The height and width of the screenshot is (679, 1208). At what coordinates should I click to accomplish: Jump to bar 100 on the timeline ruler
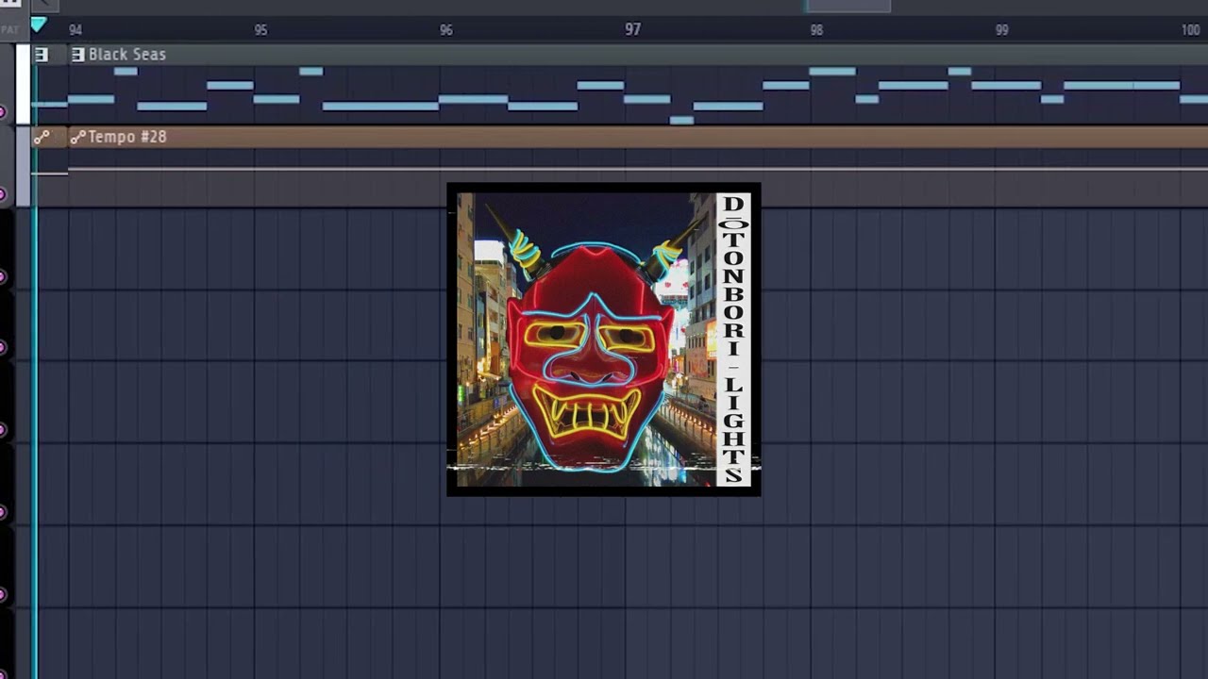pyautogui.click(x=1191, y=30)
